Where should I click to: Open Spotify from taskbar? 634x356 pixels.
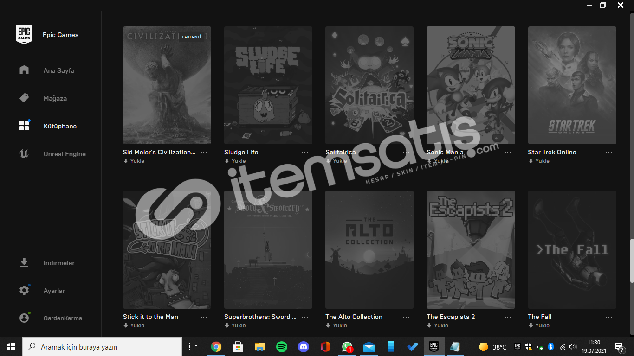pos(281,347)
